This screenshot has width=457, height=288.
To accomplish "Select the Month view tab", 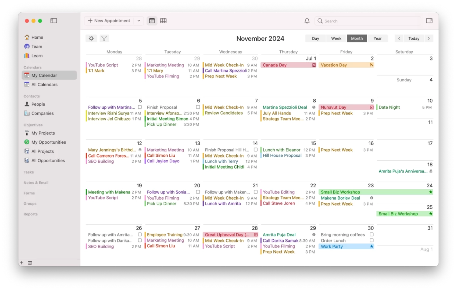I will coord(357,38).
